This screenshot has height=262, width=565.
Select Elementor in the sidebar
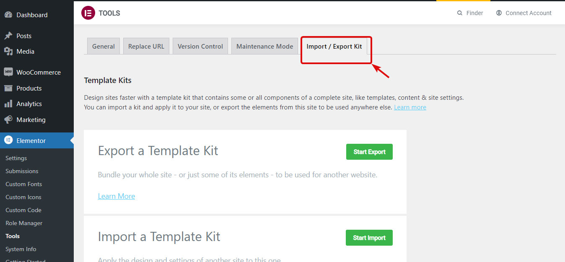tap(37, 140)
